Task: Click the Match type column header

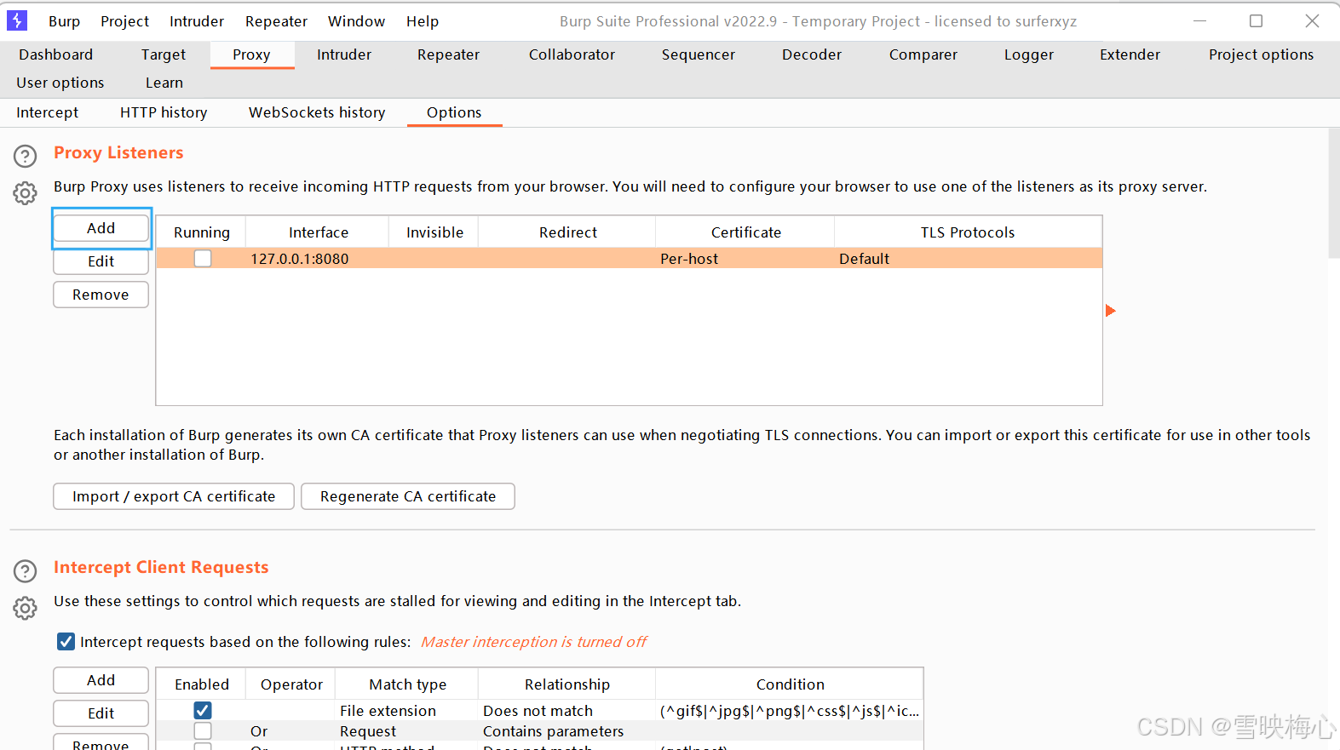Action: 407,684
